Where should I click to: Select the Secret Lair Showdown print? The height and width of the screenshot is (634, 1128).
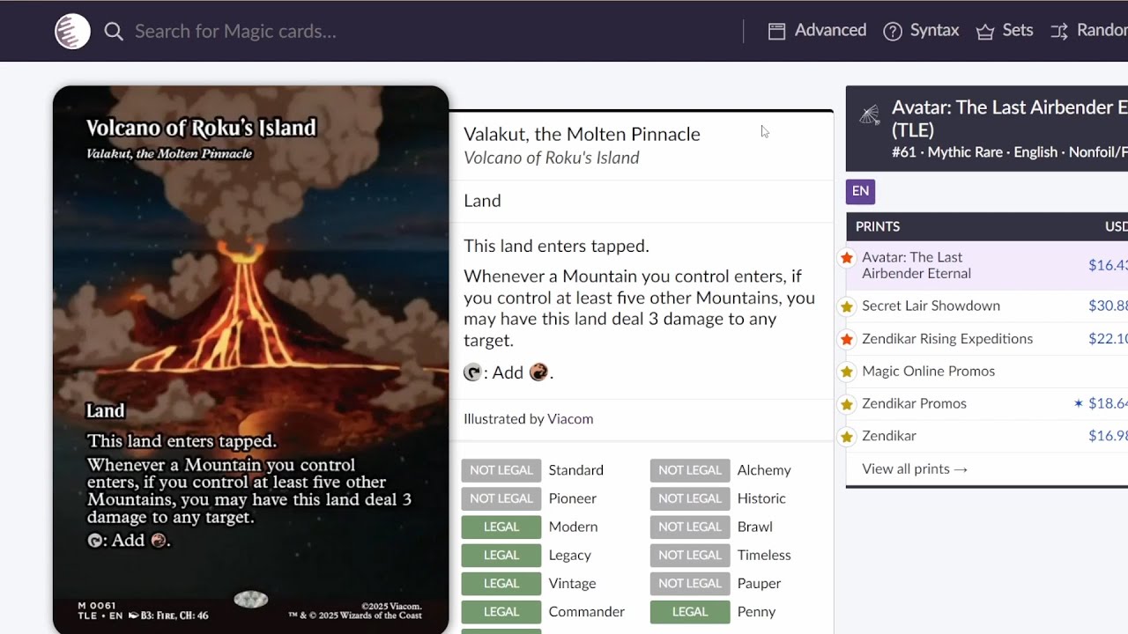(x=931, y=306)
